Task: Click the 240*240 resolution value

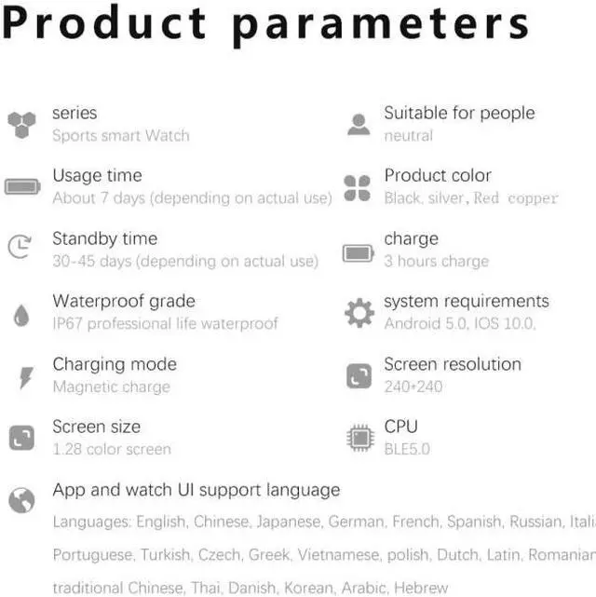Action: point(413,387)
